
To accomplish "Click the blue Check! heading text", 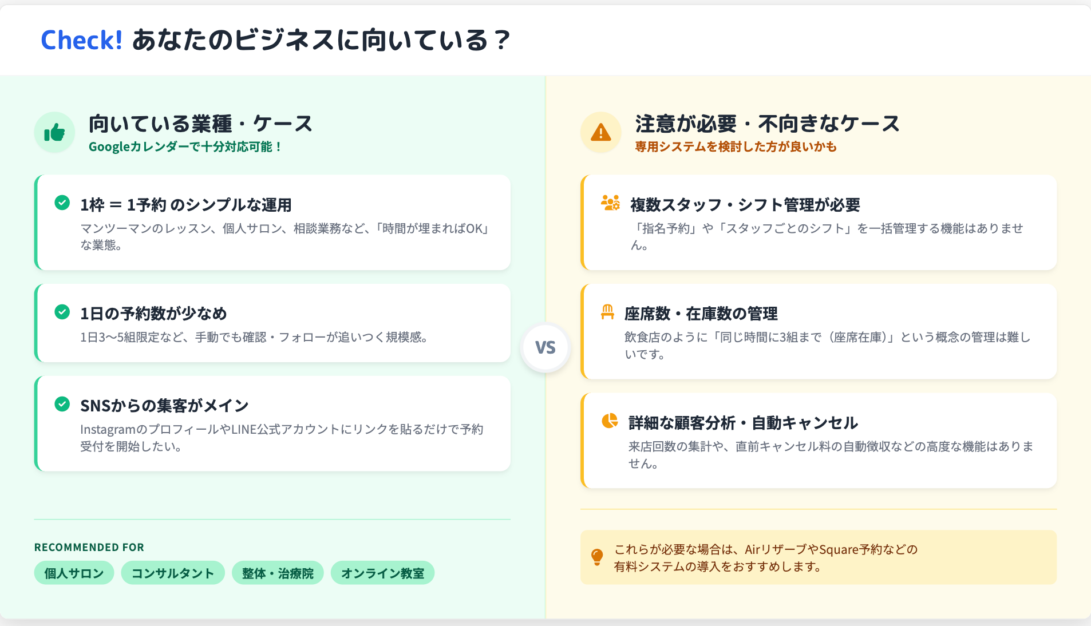I will coord(81,41).
